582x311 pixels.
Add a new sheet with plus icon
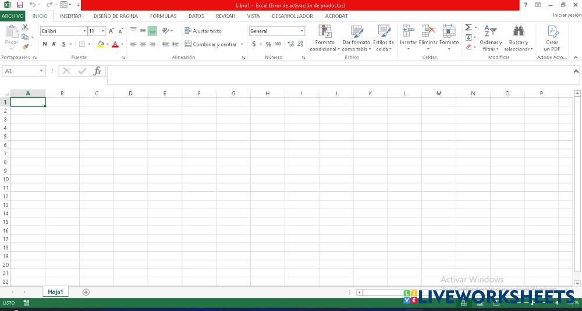[86, 292]
